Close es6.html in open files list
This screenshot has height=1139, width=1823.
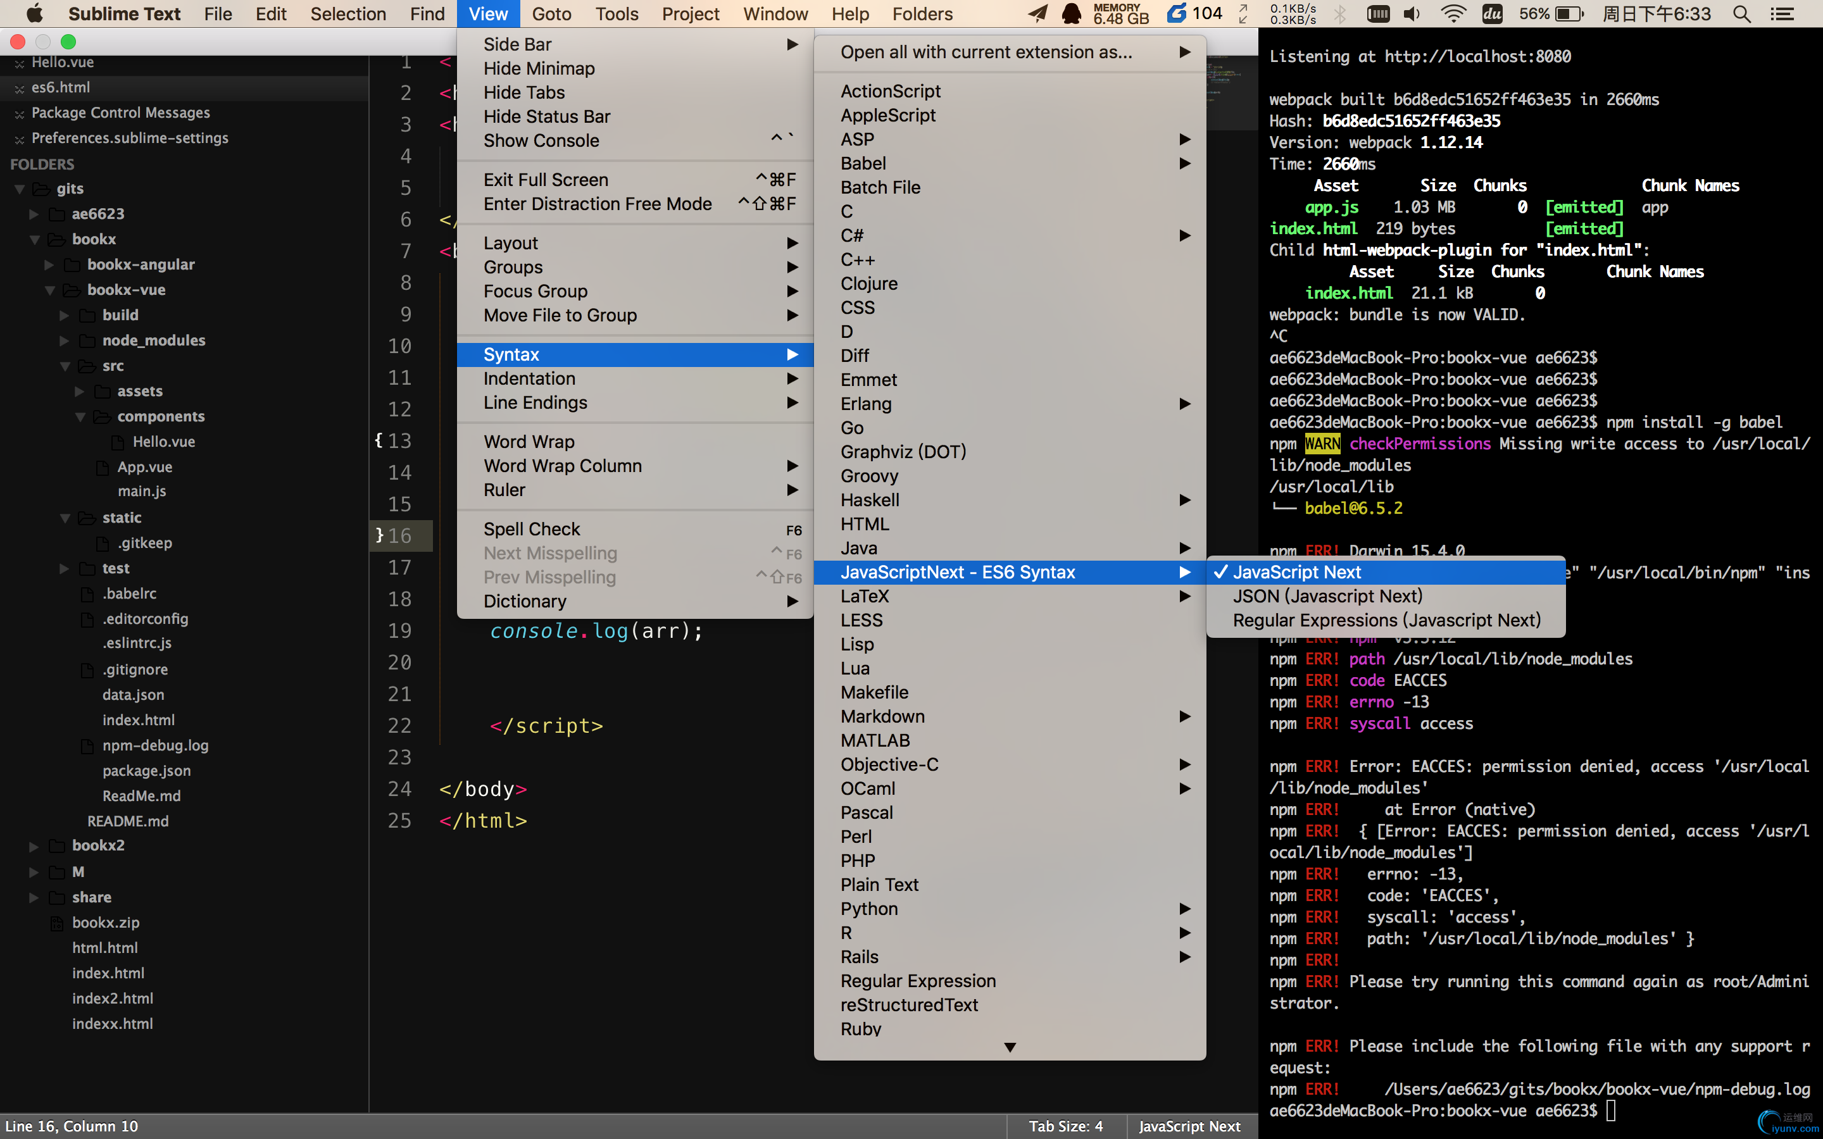19,88
